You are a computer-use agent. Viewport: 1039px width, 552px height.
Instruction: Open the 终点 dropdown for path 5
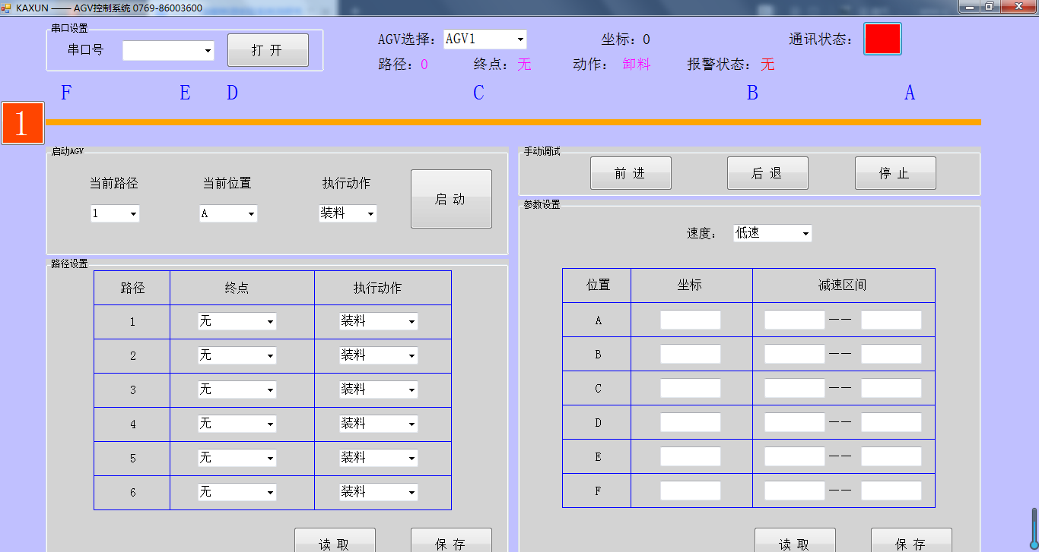237,458
